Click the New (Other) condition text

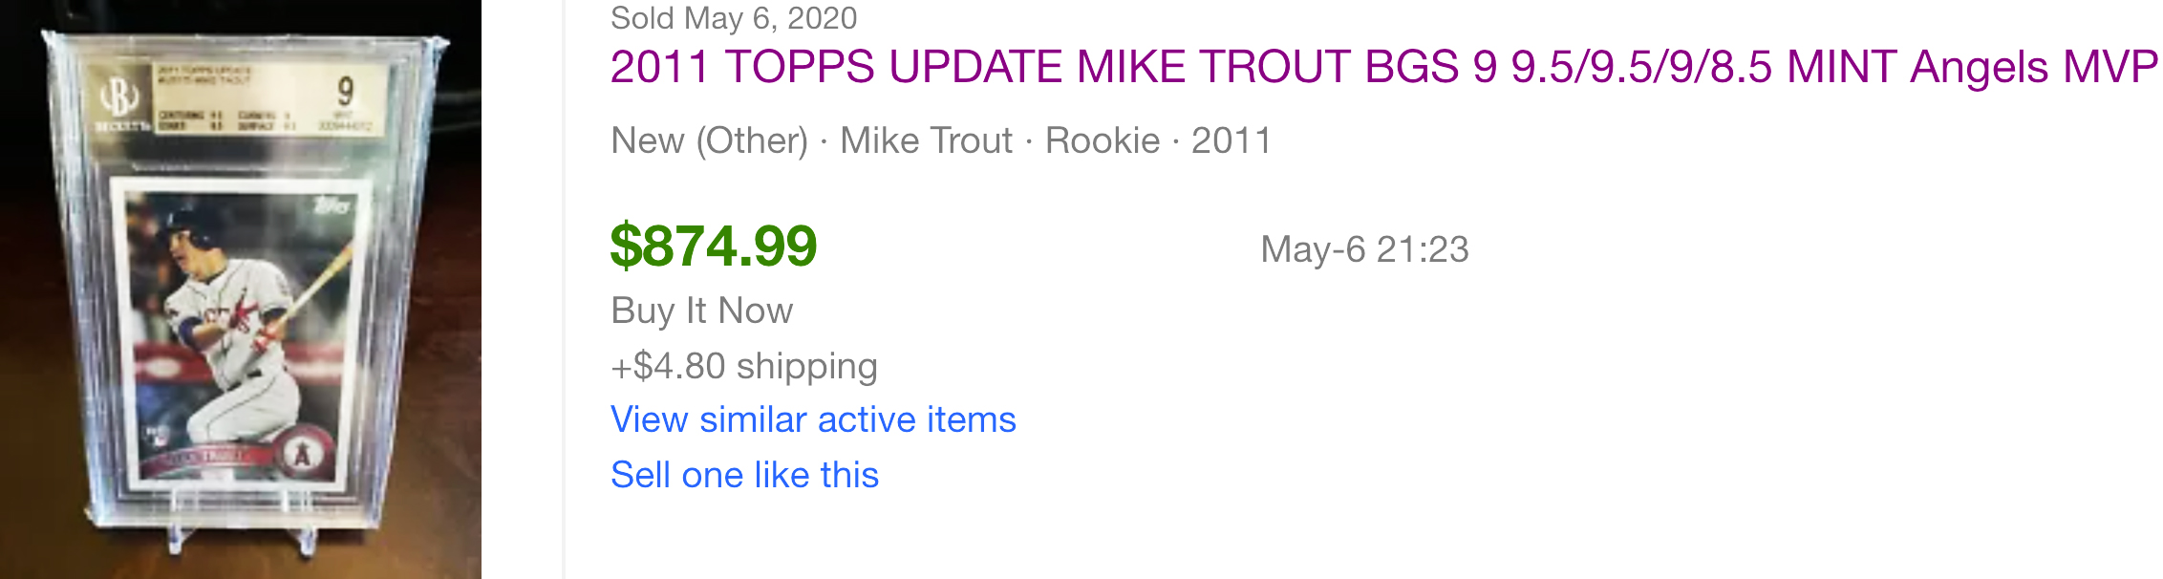(x=707, y=140)
